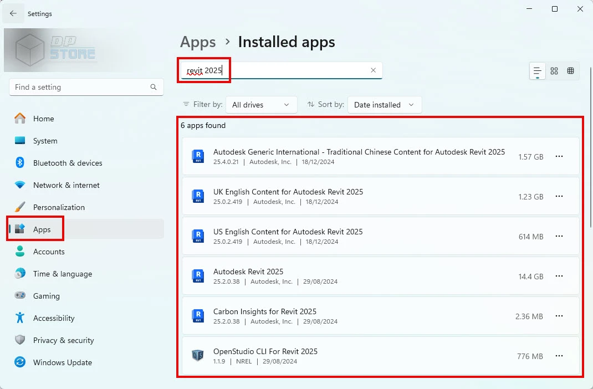Open options for Carbon Insights for Revit

tap(559, 316)
